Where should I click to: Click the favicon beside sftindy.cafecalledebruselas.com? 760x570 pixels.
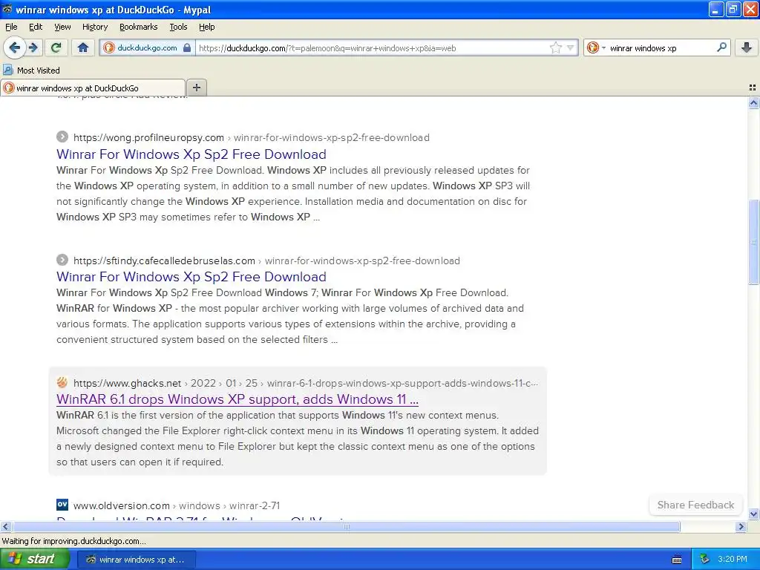62,260
